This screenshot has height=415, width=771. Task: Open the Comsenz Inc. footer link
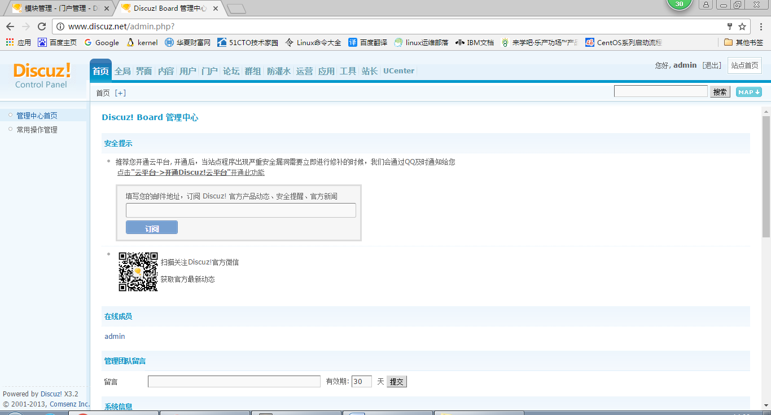(x=69, y=404)
